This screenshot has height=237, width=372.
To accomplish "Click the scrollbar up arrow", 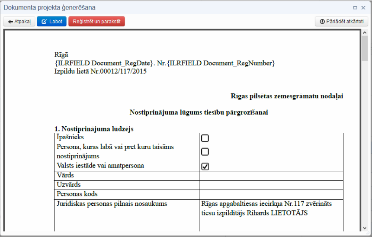I will click(x=365, y=32).
